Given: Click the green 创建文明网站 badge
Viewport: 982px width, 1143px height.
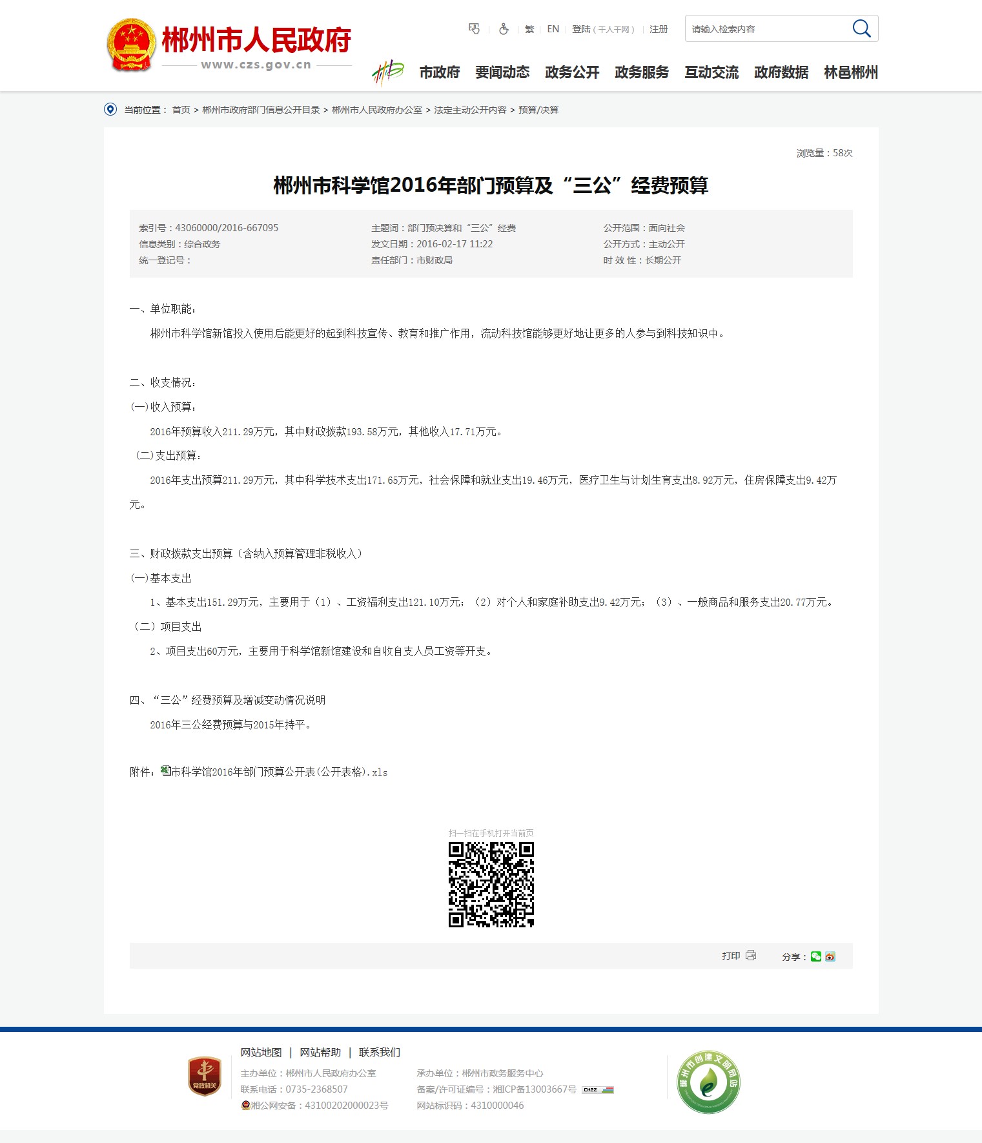Looking at the screenshot, I should click(708, 1082).
